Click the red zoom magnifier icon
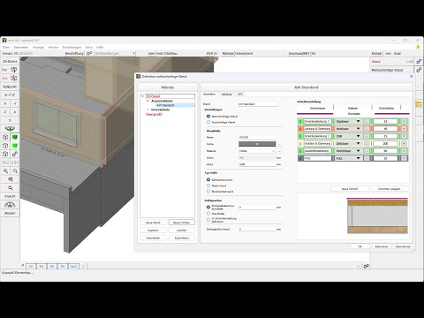This screenshot has height=318, width=424. click(x=11, y=179)
